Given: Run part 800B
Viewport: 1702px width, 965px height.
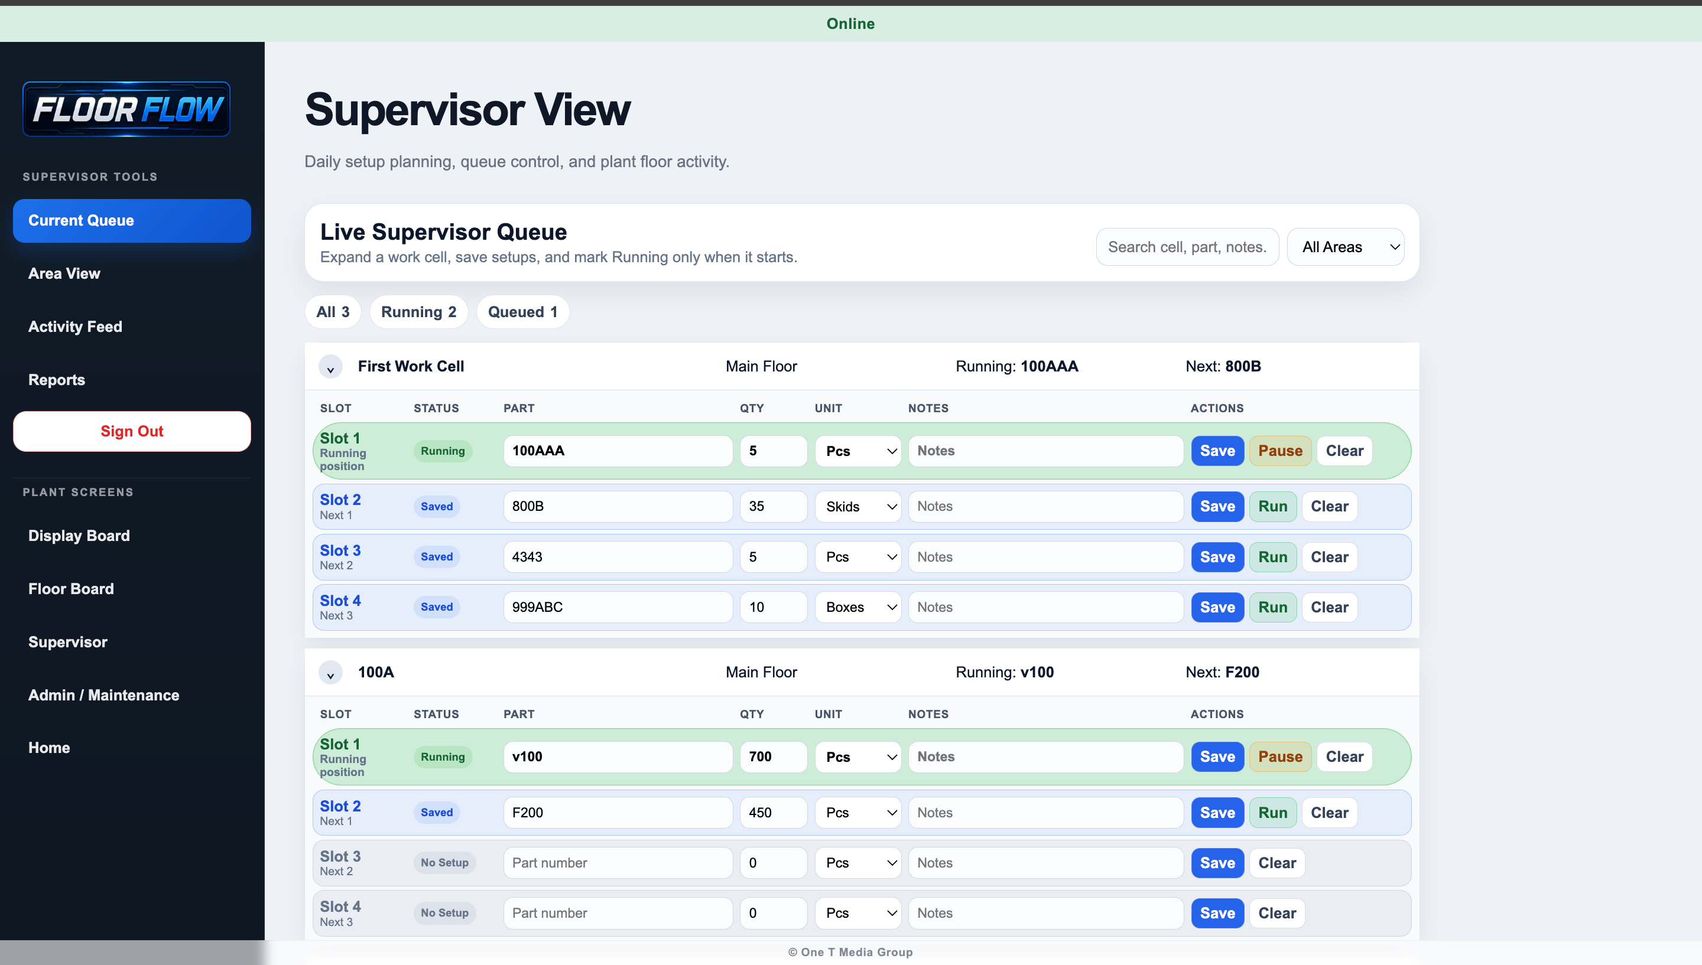Looking at the screenshot, I should (x=1273, y=506).
